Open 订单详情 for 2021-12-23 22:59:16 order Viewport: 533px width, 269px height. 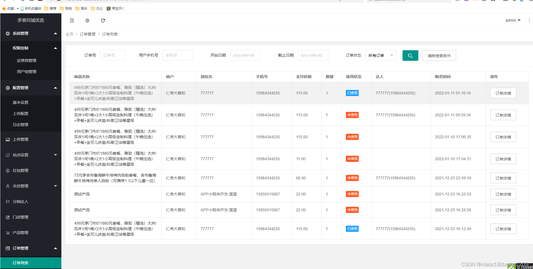(503, 178)
